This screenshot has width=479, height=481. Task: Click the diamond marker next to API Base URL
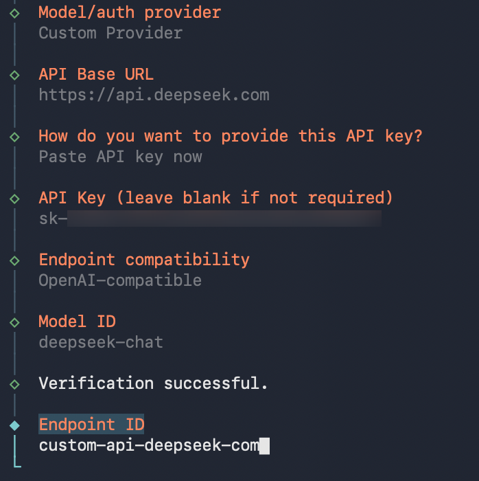pyautogui.click(x=14, y=74)
